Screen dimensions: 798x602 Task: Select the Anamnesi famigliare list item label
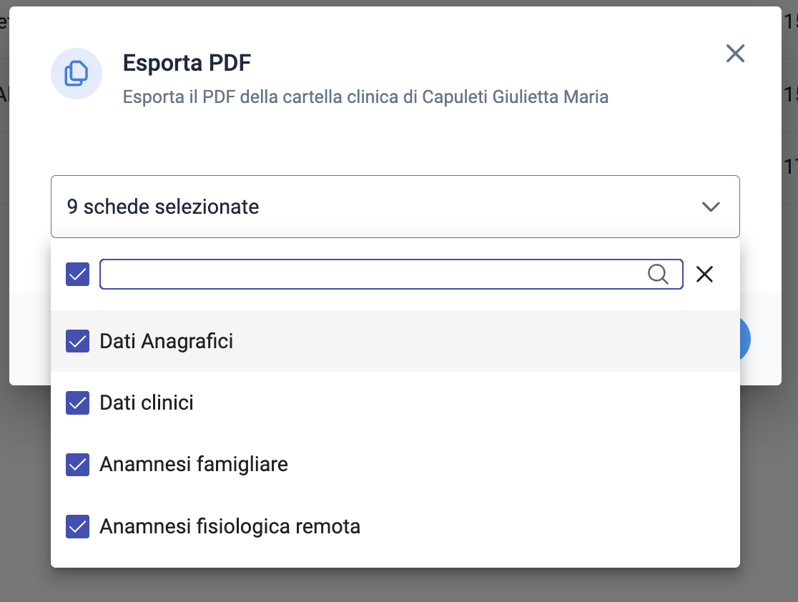pyautogui.click(x=194, y=465)
